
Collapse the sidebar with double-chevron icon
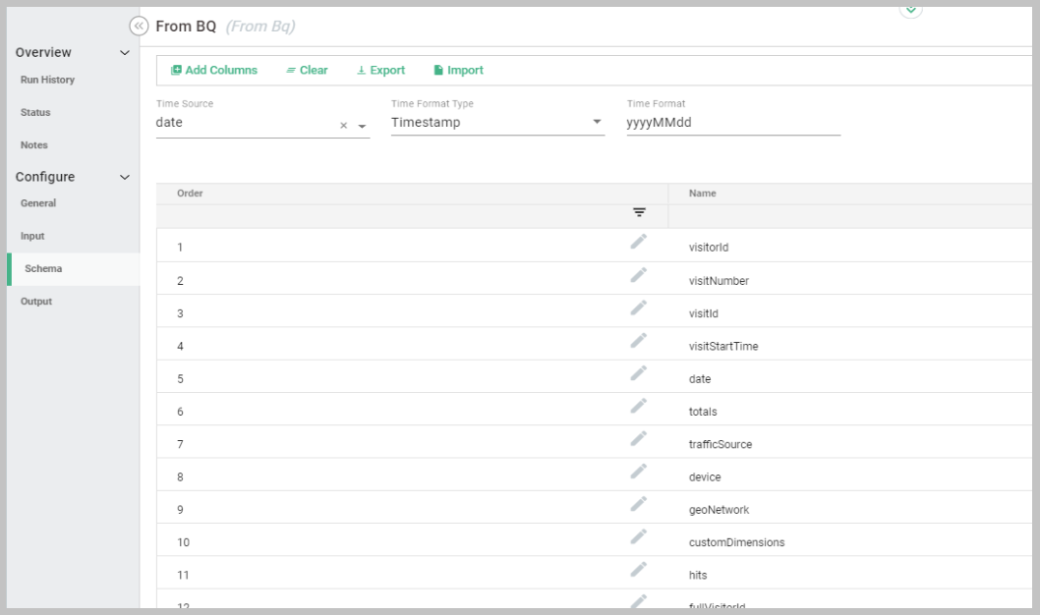[x=139, y=26]
